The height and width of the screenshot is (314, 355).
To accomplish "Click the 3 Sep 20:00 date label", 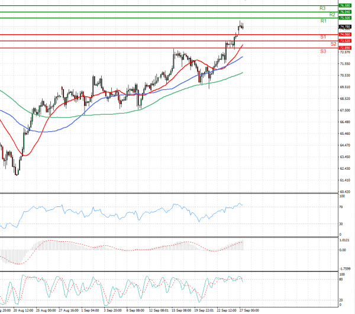I will click(x=113, y=310).
